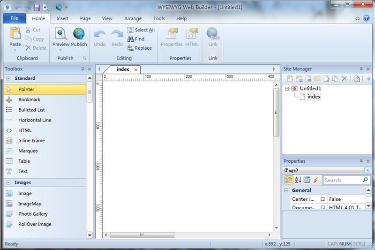Select the Photo Gallery tool
This screenshot has width=375, height=250.
(x=45, y=214)
